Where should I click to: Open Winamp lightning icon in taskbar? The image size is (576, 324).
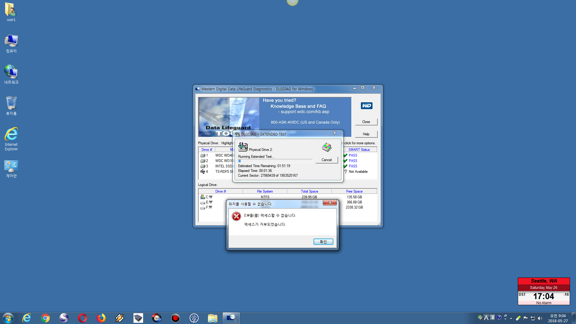pyautogui.click(x=120, y=318)
